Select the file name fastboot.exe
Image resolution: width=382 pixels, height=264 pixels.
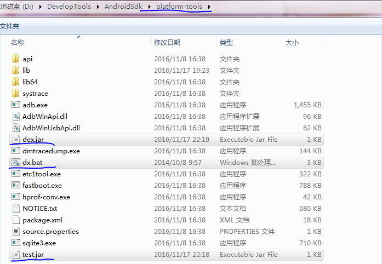pos(42,185)
